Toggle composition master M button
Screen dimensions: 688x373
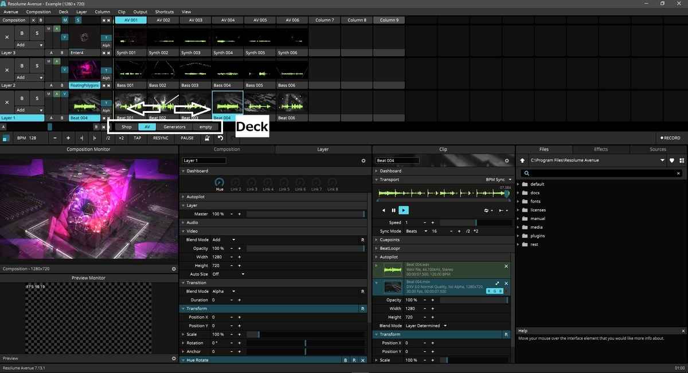coord(65,20)
